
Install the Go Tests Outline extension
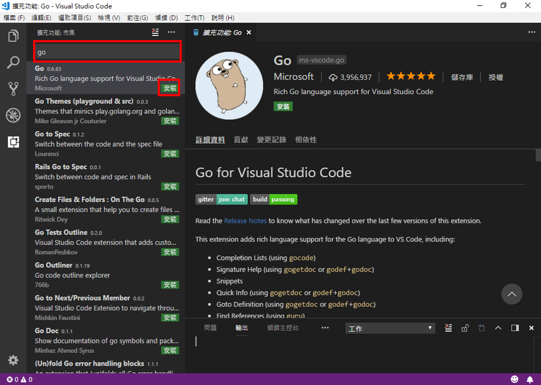pyautogui.click(x=170, y=252)
